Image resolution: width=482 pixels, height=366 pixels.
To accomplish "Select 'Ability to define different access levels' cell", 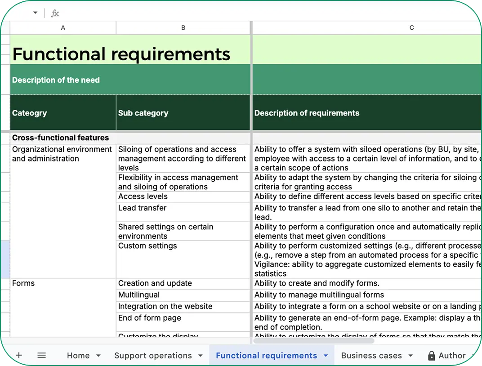I will (367, 197).
